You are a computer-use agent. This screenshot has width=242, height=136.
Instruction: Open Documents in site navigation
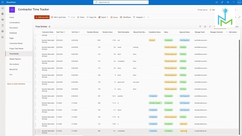pos(14,28)
